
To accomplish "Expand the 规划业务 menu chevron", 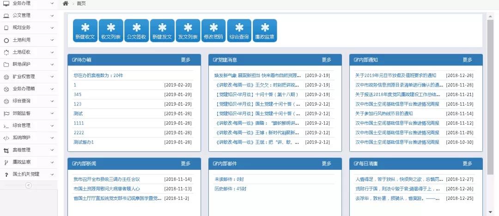I will (52, 28).
